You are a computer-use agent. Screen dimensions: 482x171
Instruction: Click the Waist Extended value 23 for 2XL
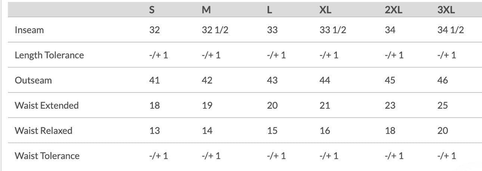coord(390,105)
